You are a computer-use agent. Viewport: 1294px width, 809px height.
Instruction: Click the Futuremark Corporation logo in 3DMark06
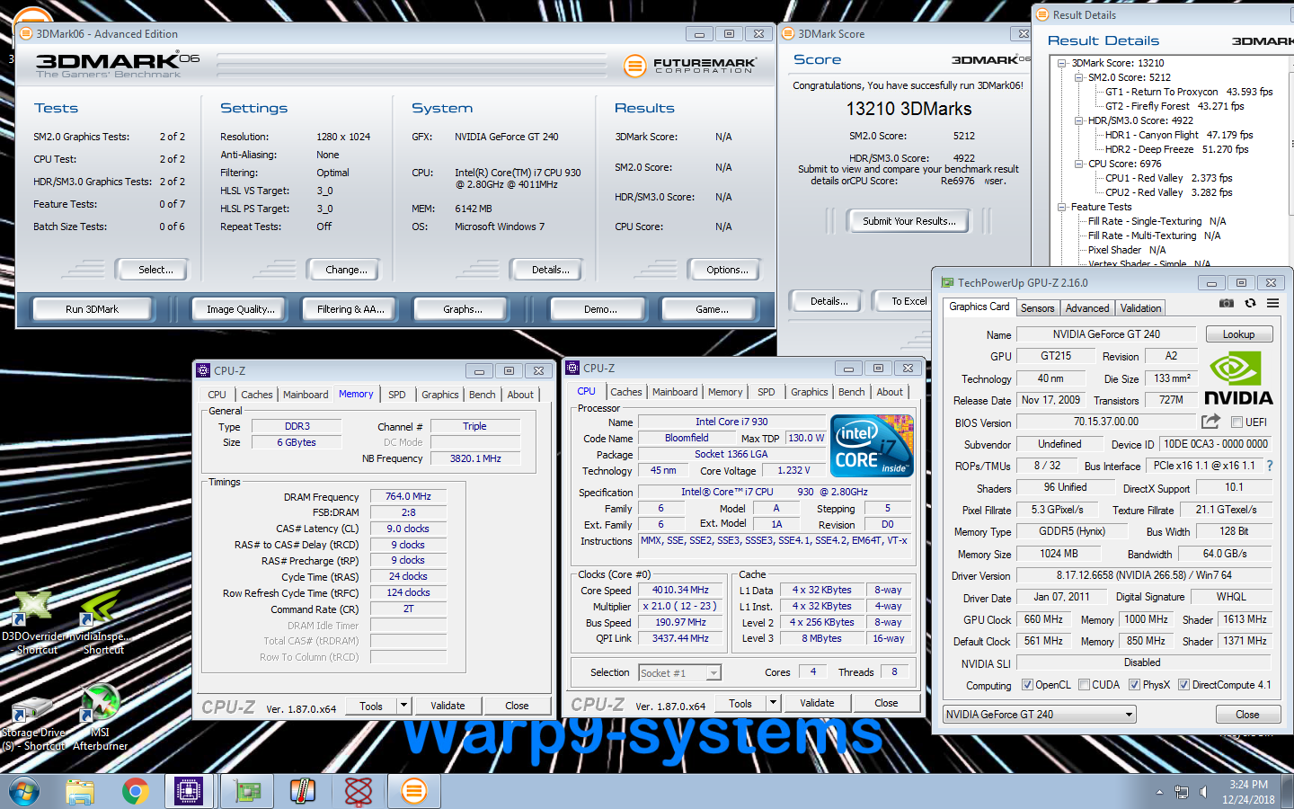(690, 66)
